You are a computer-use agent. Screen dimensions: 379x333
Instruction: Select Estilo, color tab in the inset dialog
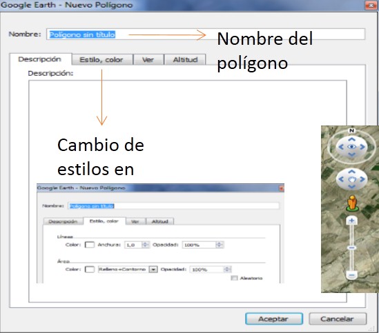pyautogui.click(x=104, y=221)
